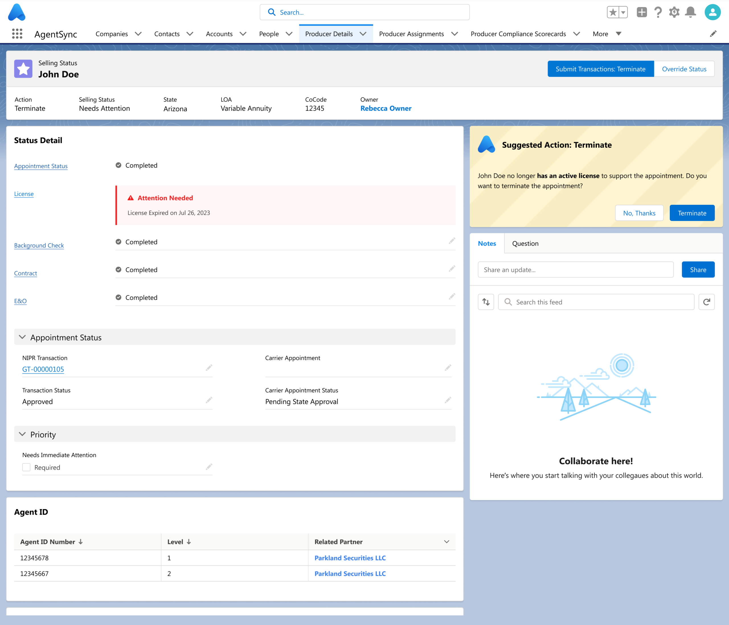Check the Needs Immediate Attention Required checkbox
This screenshot has height=625, width=729.
[26, 467]
